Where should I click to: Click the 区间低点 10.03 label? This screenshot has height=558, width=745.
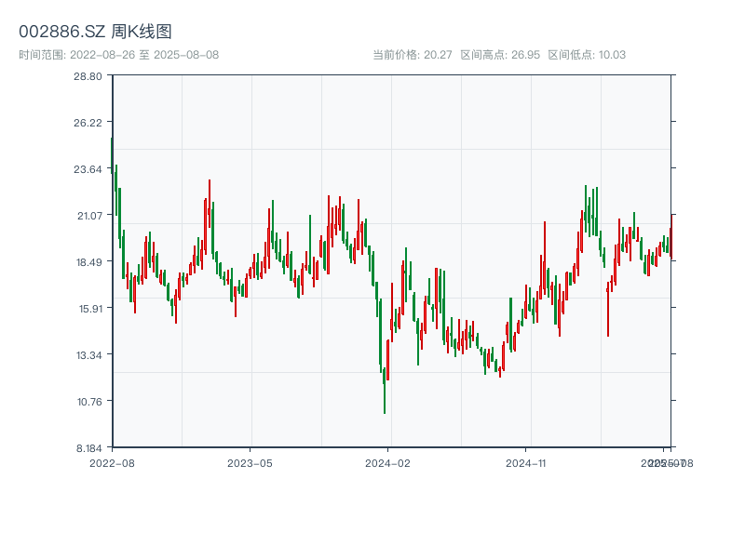point(587,55)
